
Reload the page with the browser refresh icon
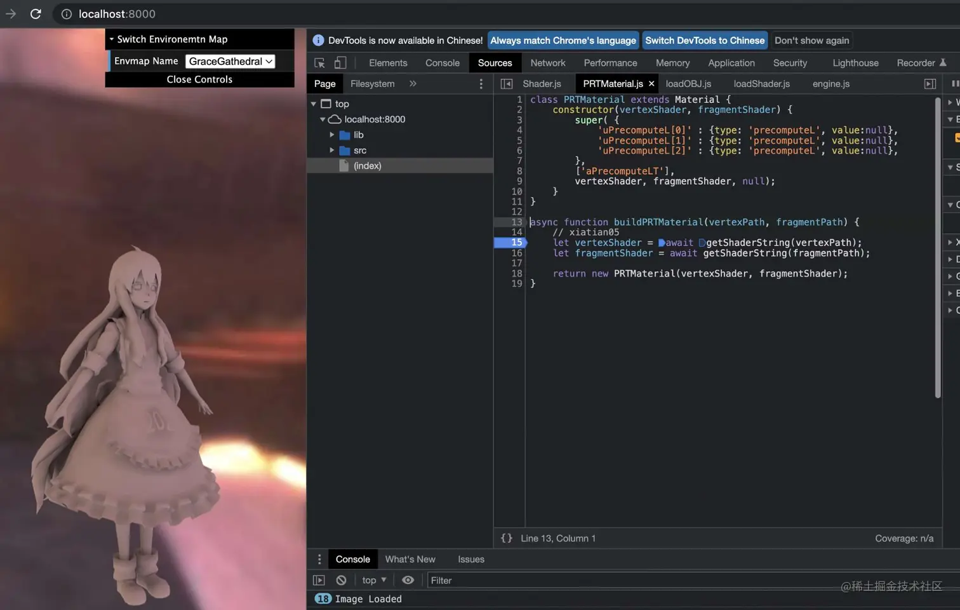pos(36,14)
